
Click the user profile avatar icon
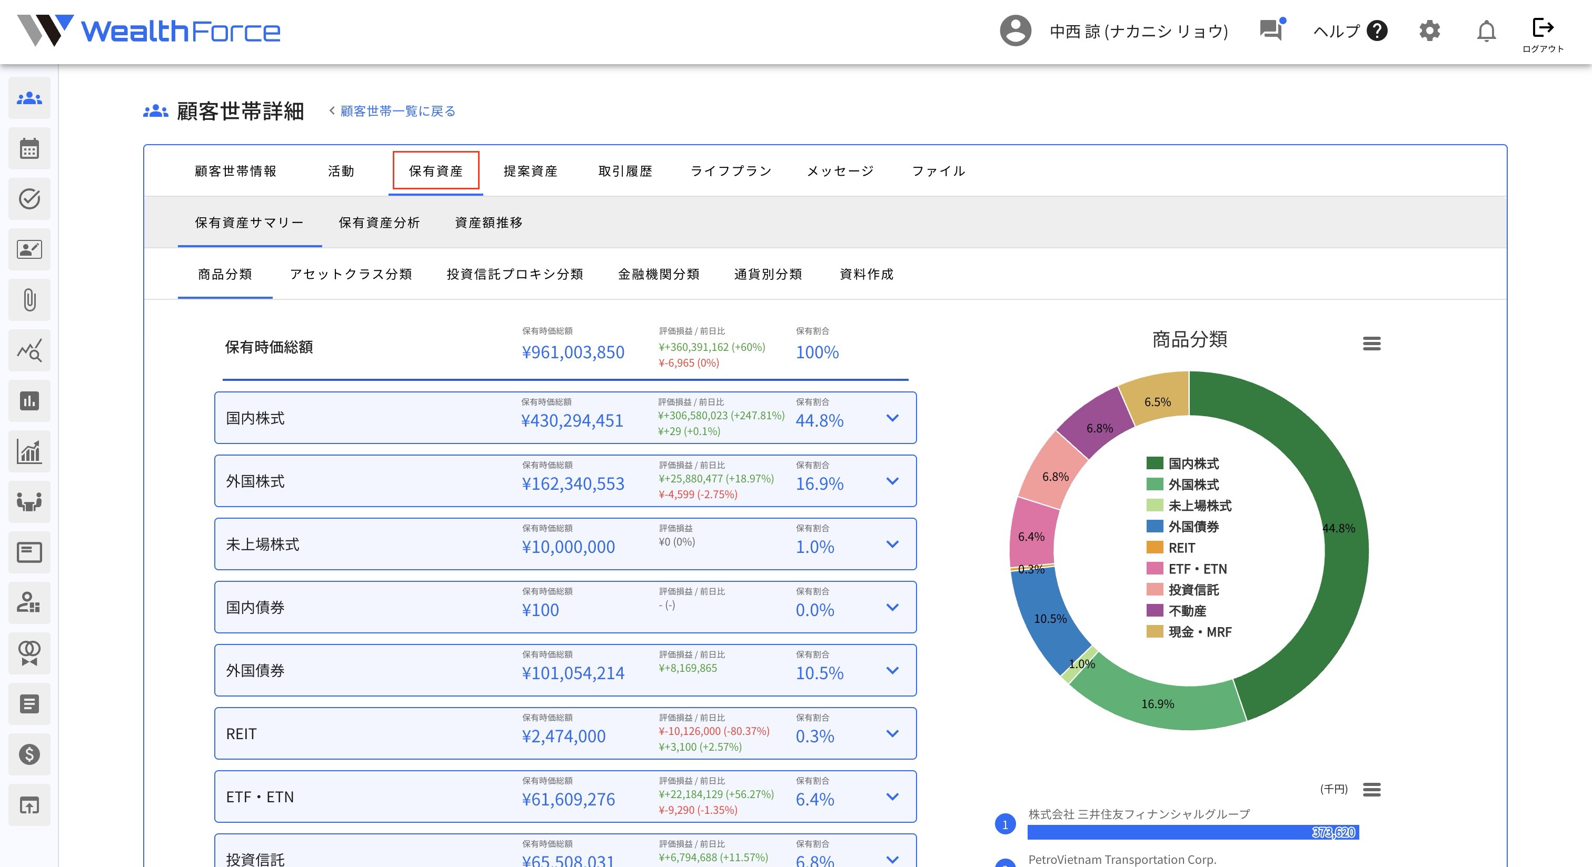[1016, 31]
